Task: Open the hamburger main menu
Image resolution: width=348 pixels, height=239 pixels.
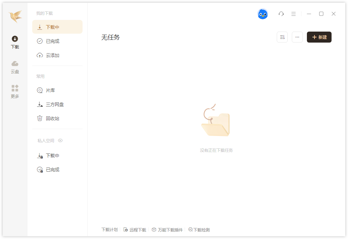Action: (x=293, y=14)
